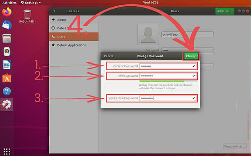Open Rhythmbox music player in dock
The image size is (251, 156).
pos(7,52)
